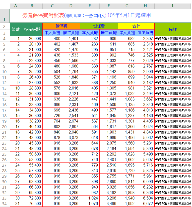This screenshot has height=207, width=192.
Task: Click the green 健保費 header cell
Action: (99, 26)
